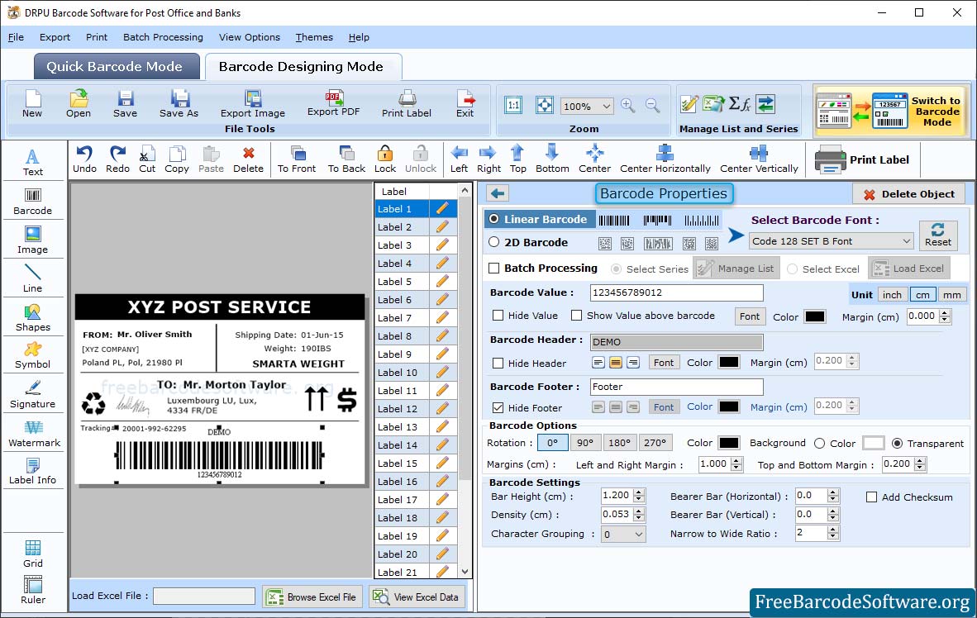The width and height of the screenshot is (977, 618).
Task: Select the Text tool in sidebar
Action: [x=33, y=162]
